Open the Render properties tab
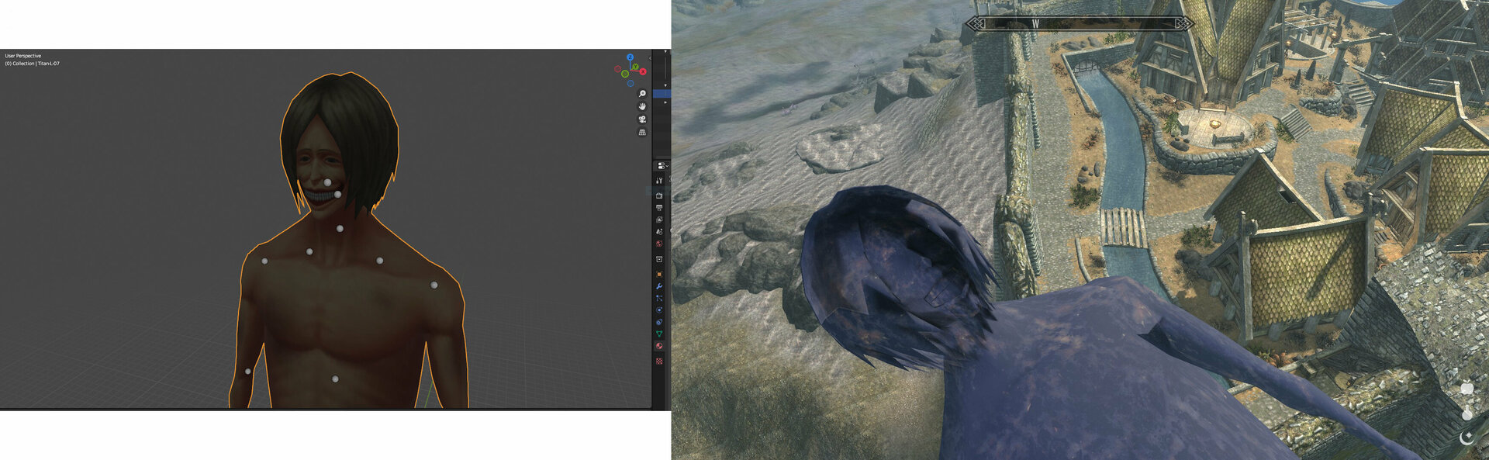This screenshot has height=460, width=1489. pyautogui.click(x=659, y=195)
